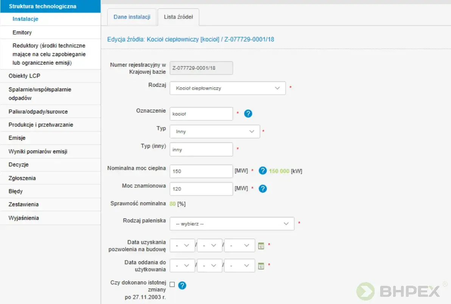Go to Obiekty LCP section

click(x=24, y=76)
